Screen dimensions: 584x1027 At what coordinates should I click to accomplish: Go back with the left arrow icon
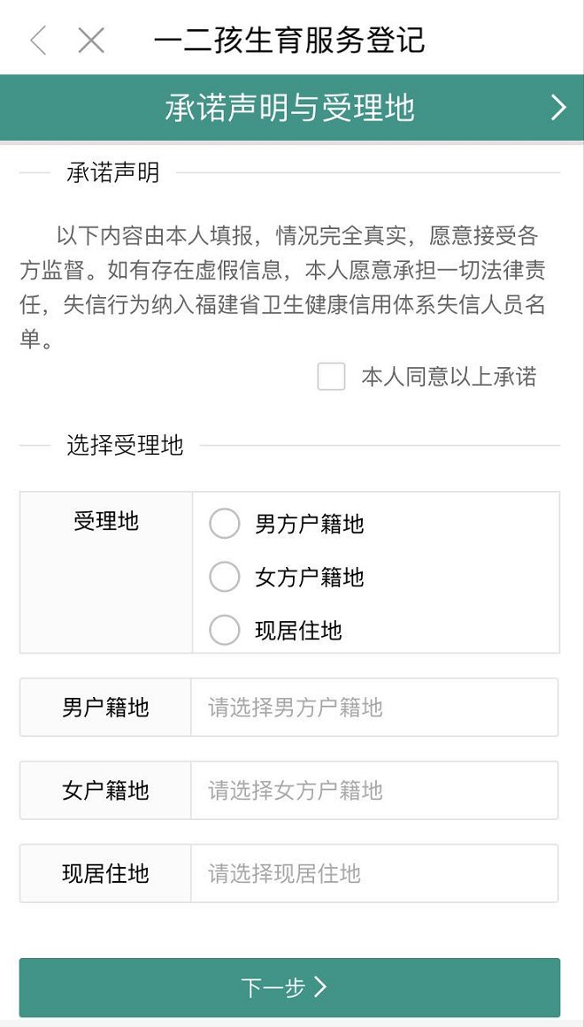(x=38, y=41)
